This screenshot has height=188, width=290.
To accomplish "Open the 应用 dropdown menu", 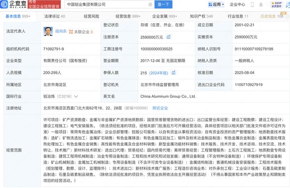I will (x=216, y=5).
